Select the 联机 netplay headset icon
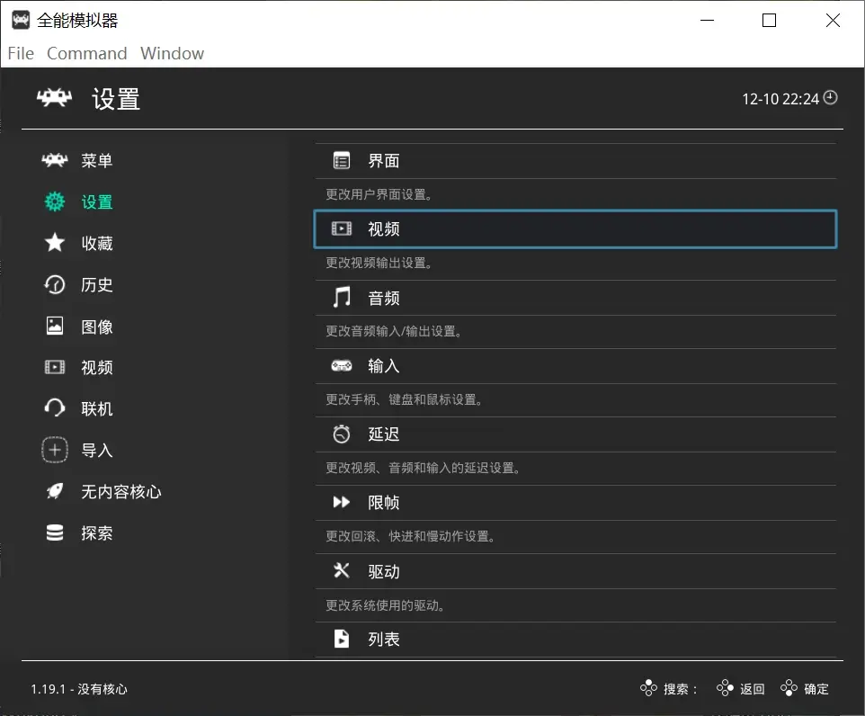 coord(55,408)
